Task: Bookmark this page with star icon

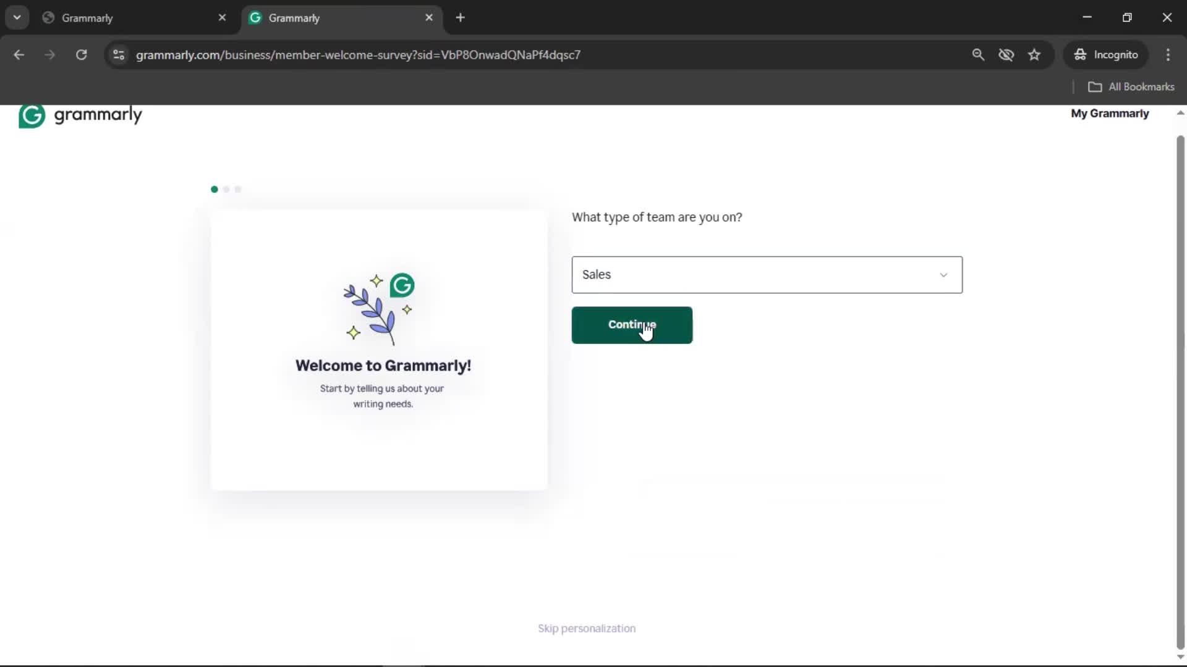Action: (1034, 55)
